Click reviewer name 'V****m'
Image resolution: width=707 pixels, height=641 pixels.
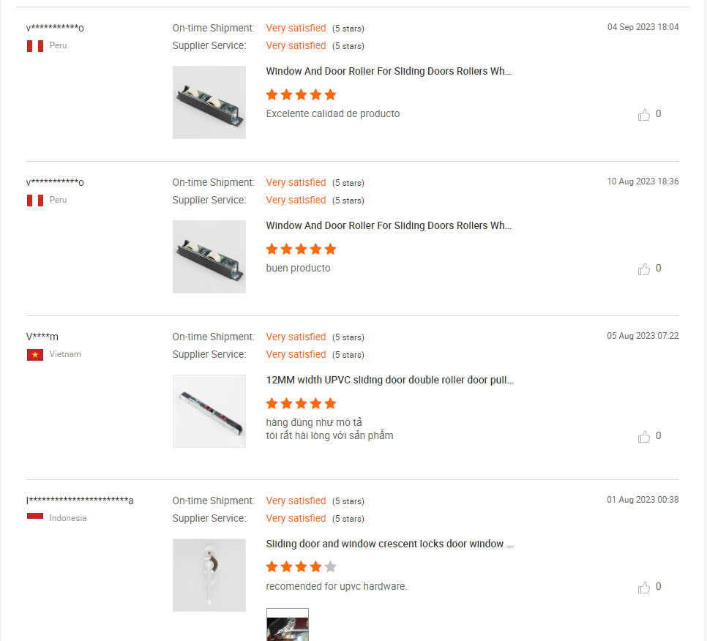(42, 337)
